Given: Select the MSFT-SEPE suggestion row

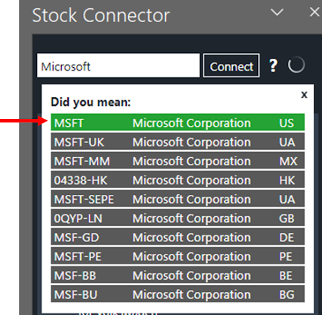Looking at the screenshot, I should pyautogui.click(x=178, y=199).
